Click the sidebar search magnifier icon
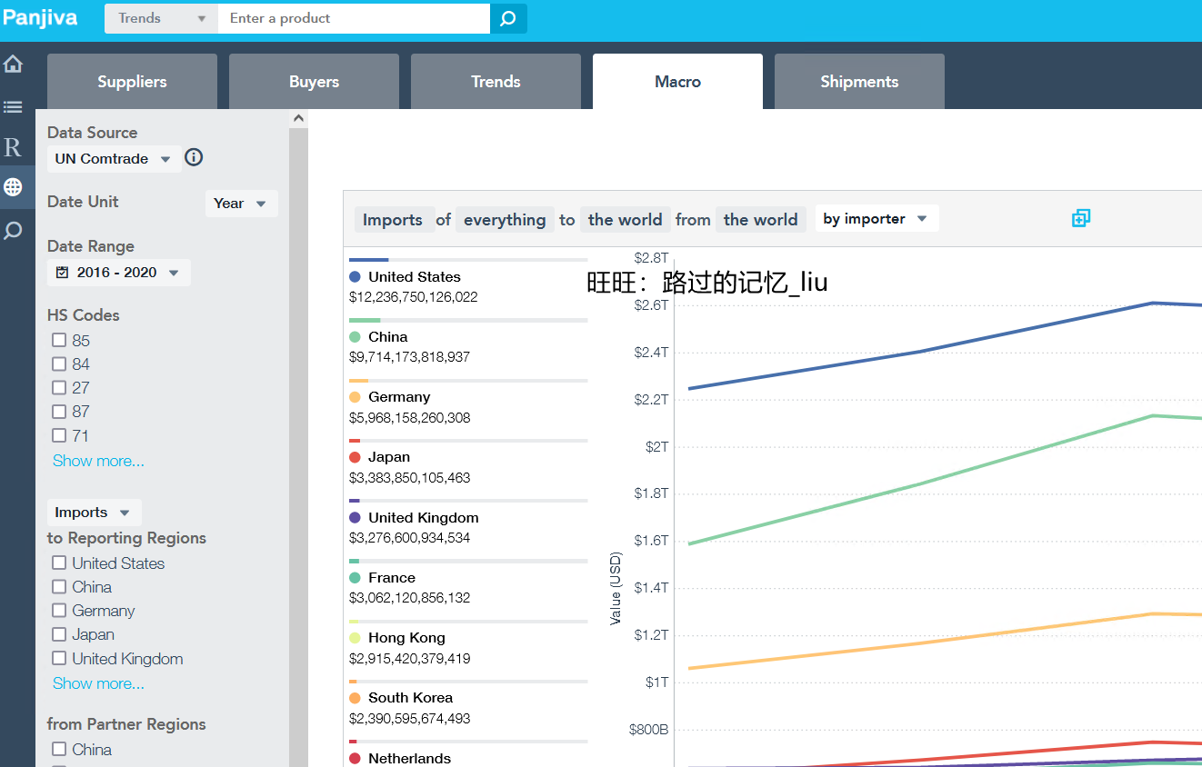Image resolution: width=1202 pixels, height=767 pixels. [13, 231]
